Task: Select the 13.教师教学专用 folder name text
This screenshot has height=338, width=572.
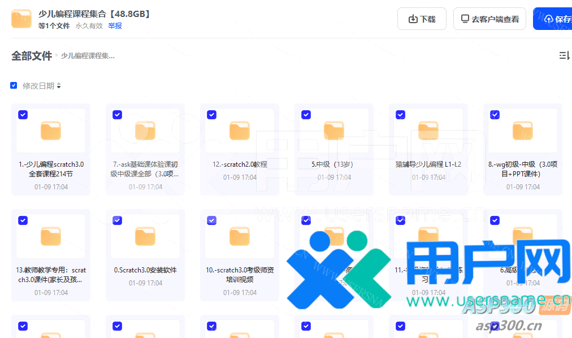Action: click(x=51, y=275)
